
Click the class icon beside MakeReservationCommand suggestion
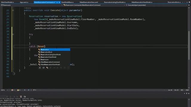(x=39, y=62)
